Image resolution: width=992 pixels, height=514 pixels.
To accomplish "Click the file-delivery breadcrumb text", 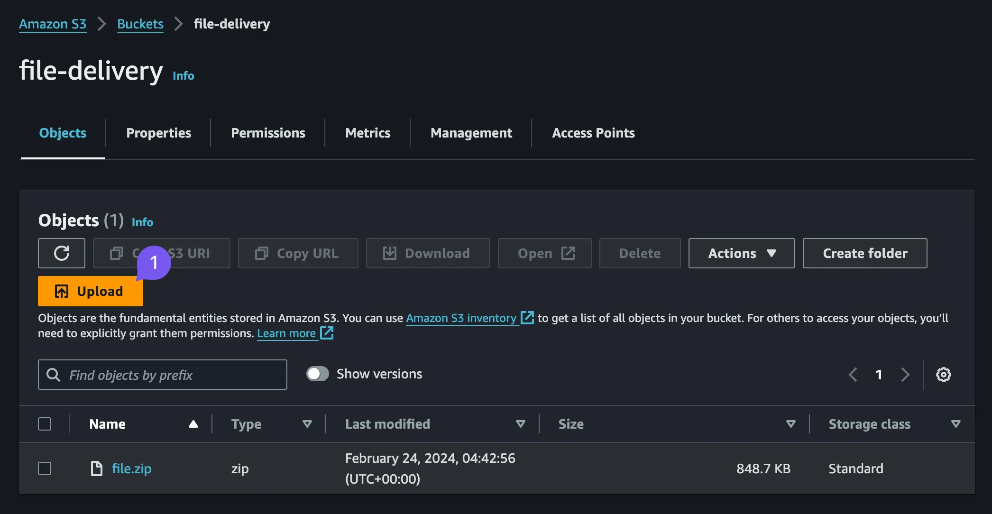I will [232, 24].
